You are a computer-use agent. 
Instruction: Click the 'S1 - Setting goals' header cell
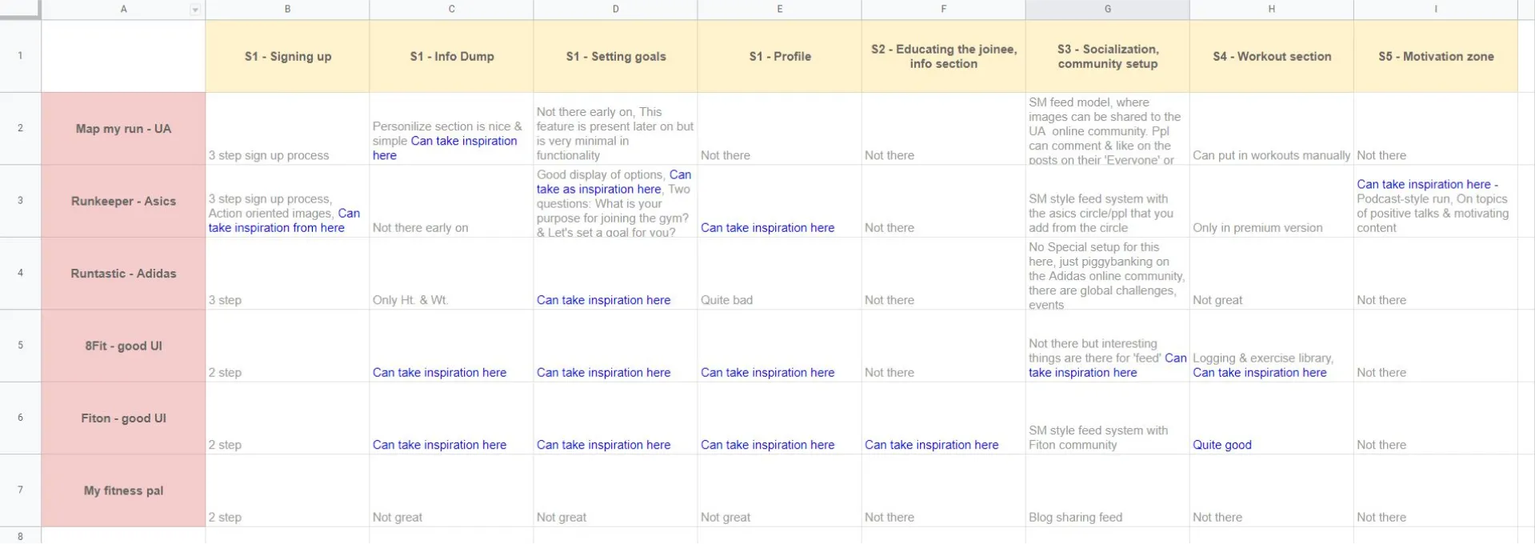[x=615, y=56]
